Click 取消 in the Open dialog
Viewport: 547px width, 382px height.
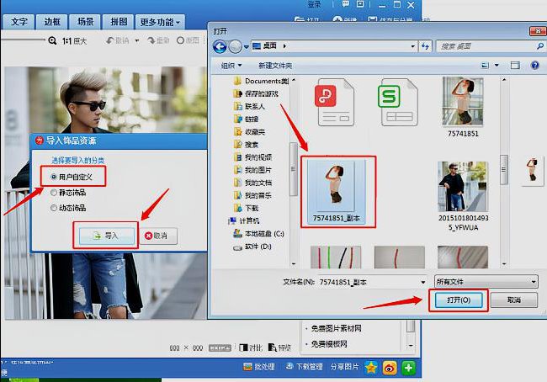click(x=514, y=300)
